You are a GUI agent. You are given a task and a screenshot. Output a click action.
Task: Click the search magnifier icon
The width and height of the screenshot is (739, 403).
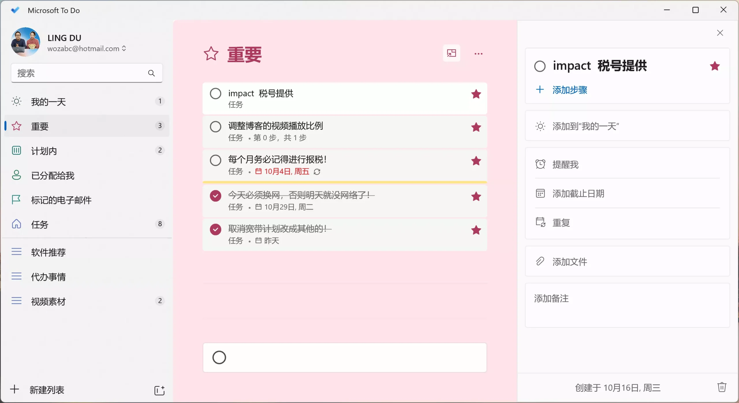point(151,73)
